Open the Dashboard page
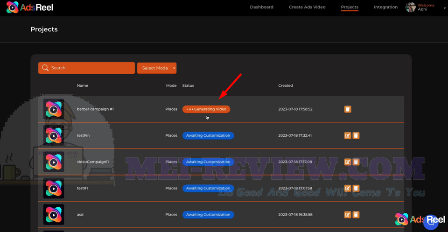448x232 pixels. tap(261, 7)
